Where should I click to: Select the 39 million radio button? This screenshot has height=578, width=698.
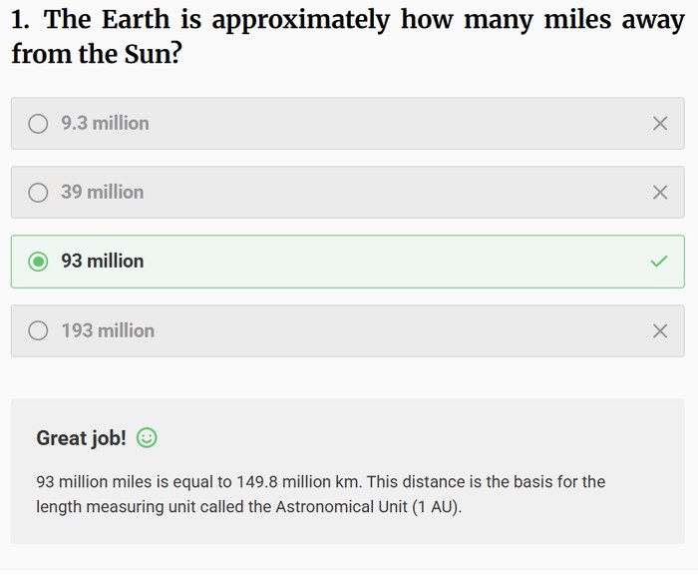(x=38, y=193)
